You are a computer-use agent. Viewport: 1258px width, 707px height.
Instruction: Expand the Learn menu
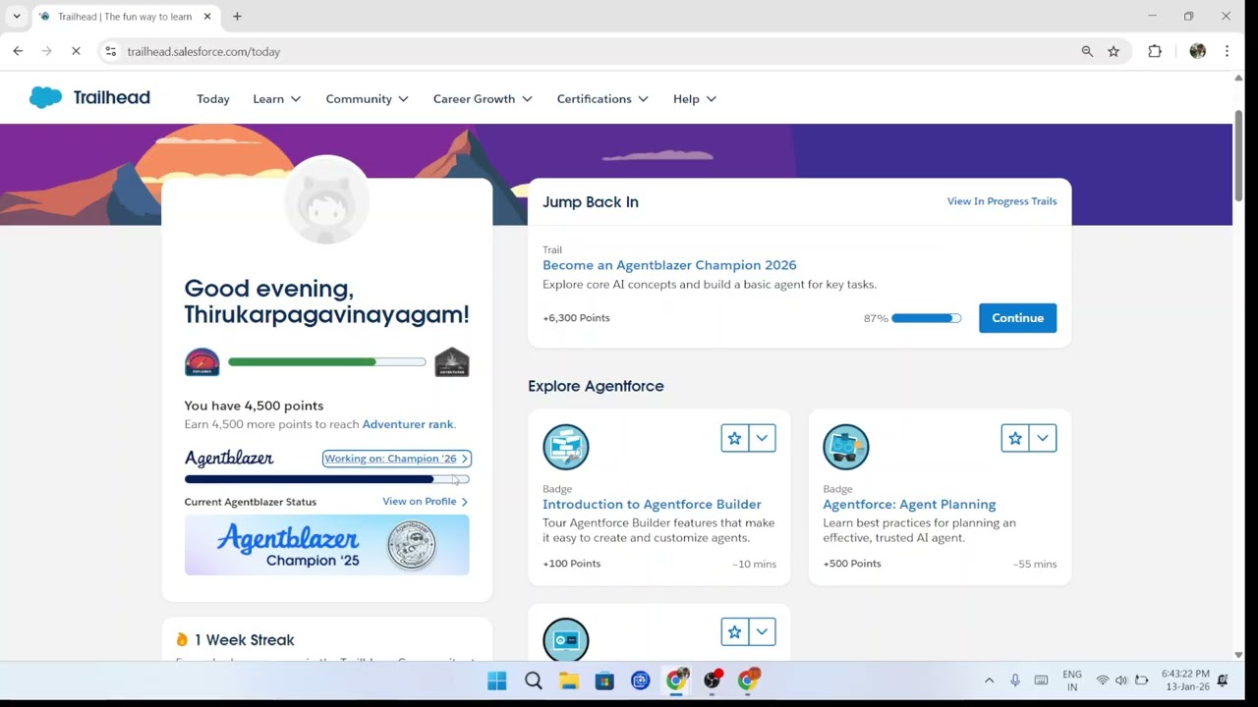[277, 99]
